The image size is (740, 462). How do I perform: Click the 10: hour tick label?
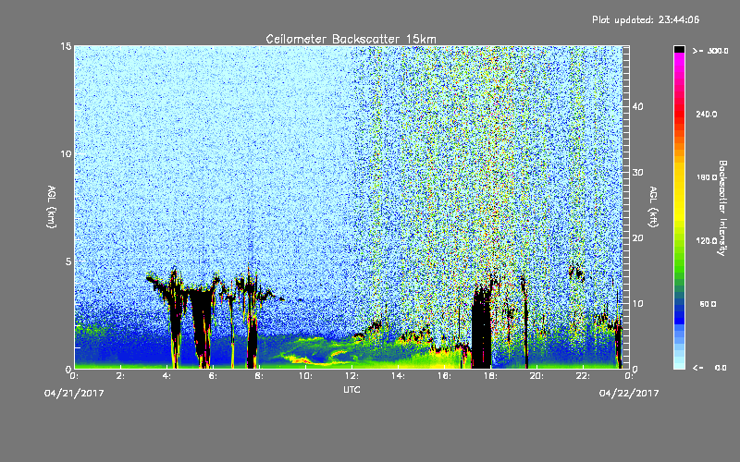point(305,376)
